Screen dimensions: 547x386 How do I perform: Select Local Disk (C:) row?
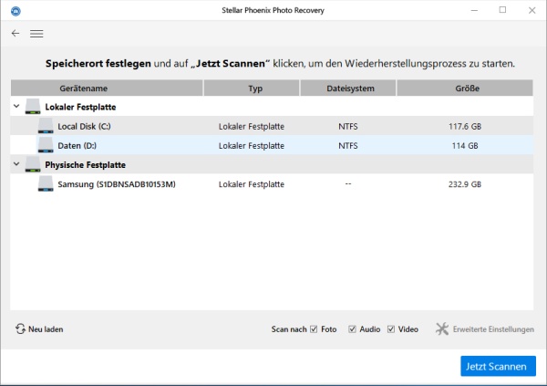point(272,126)
